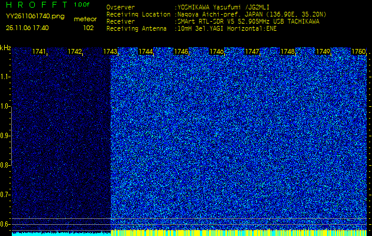The height and width of the screenshot is (236, 372).
Task: Select the SMArt RTL-SDR V5 52.905MHz receiver text
Action: click(x=248, y=22)
